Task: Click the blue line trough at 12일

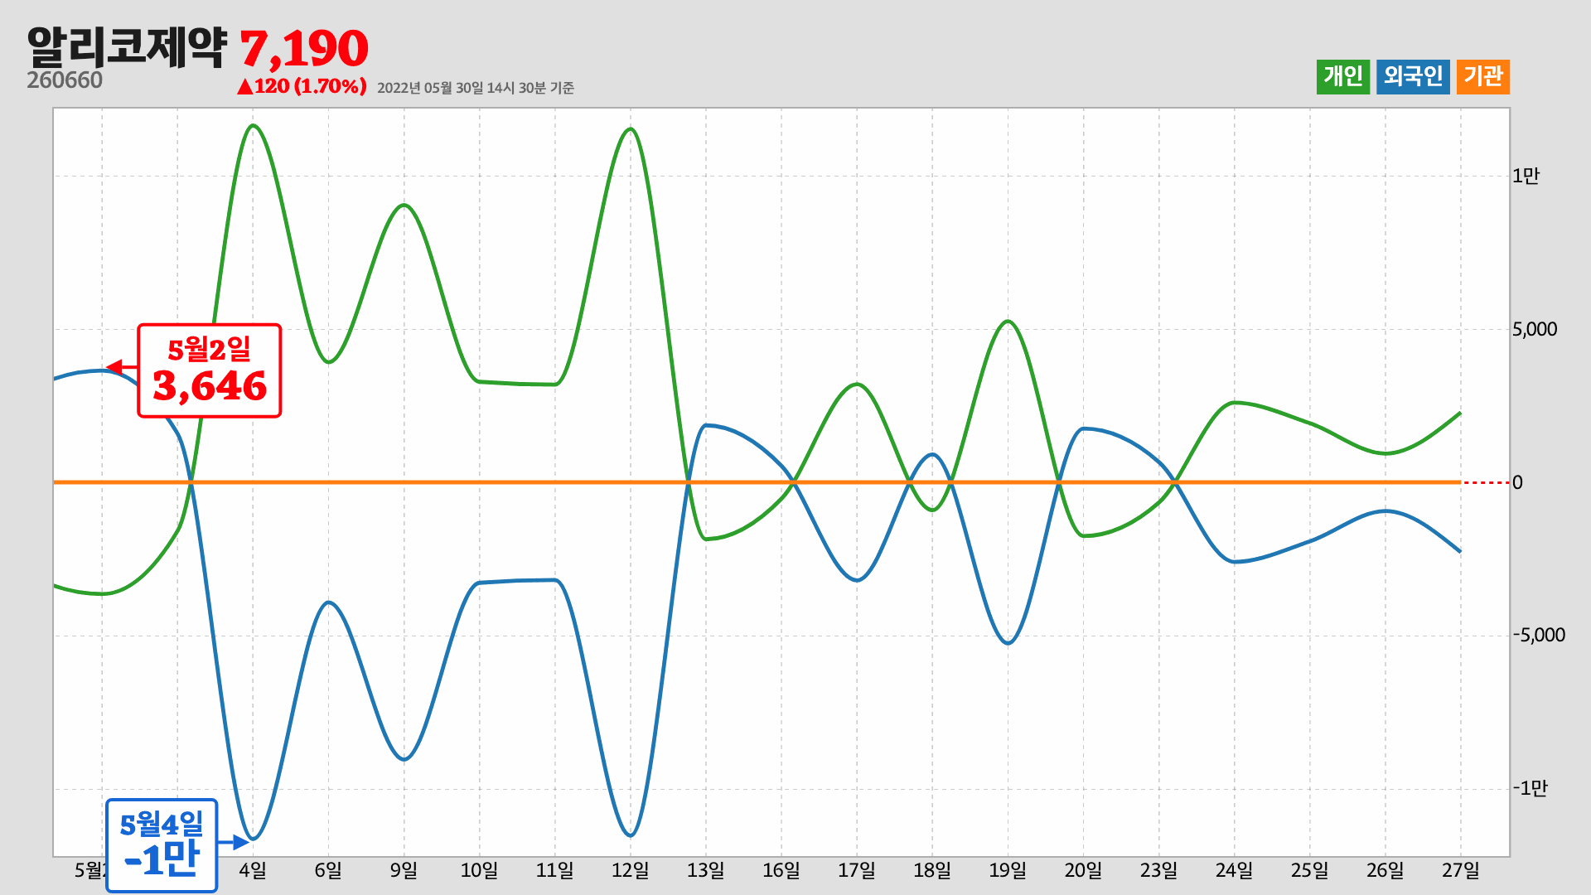Action: pyautogui.click(x=630, y=835)
